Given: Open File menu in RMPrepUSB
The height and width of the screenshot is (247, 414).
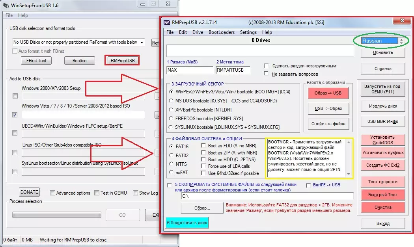Looking at the screenshot, I should point(170,32).
